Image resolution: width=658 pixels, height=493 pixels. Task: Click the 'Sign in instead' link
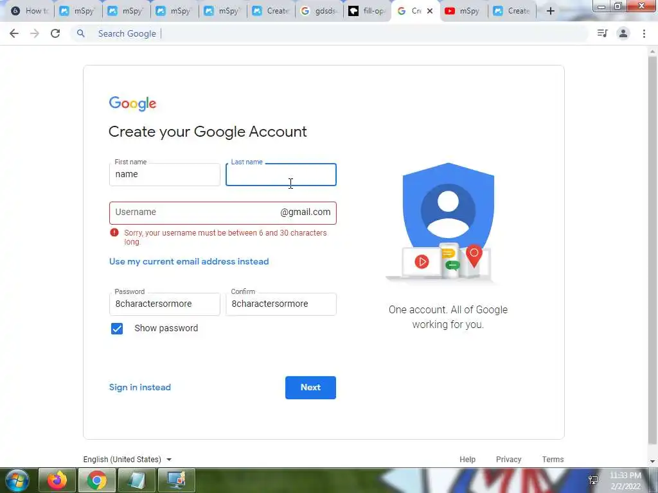coord(139,387)
